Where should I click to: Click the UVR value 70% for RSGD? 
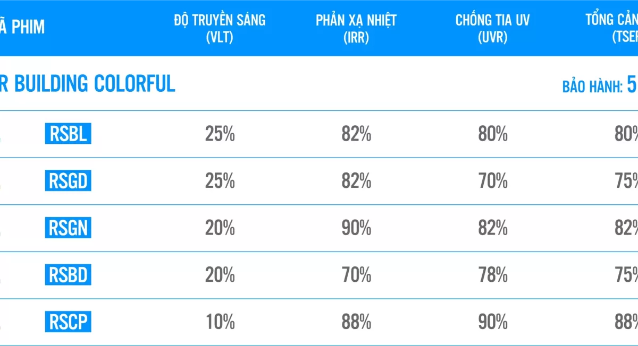coord(492,181)
